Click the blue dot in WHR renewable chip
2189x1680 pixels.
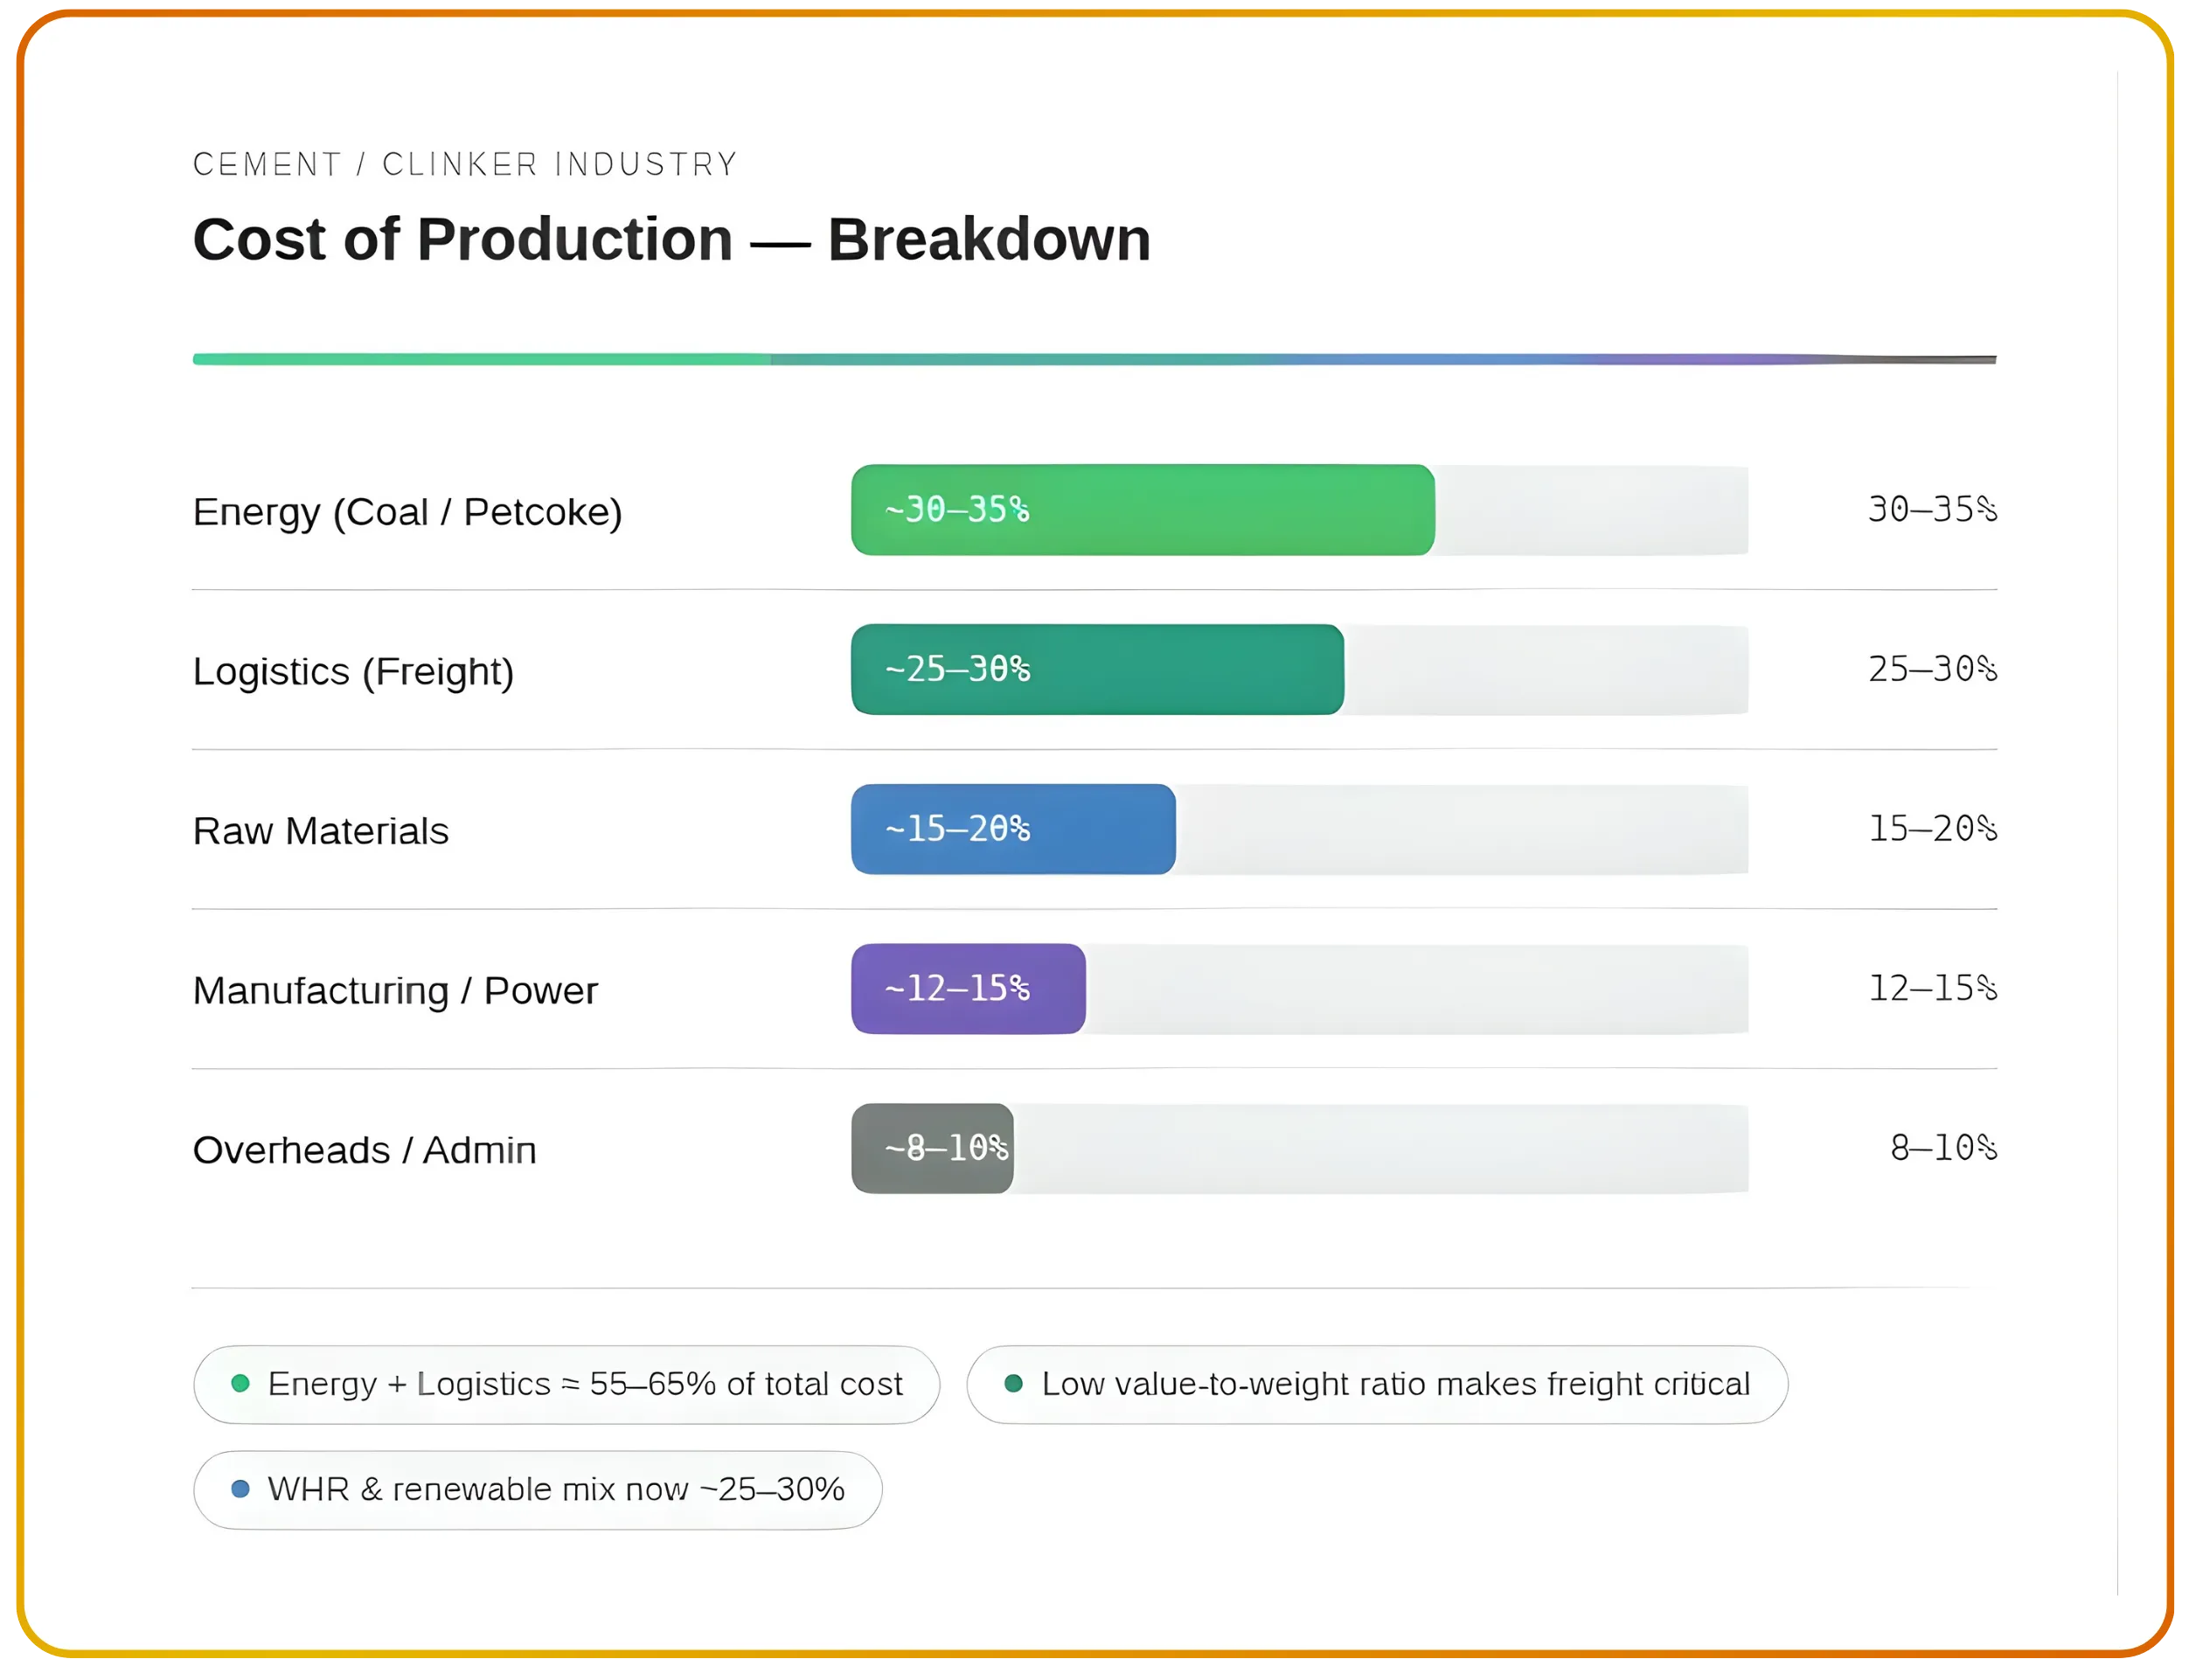click(x=240, y=1489)
